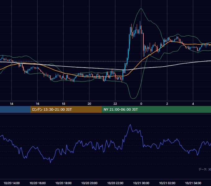Click the 10/20 14:00 time label
This screenshot has width=211, height=186.
pos(11,183)
